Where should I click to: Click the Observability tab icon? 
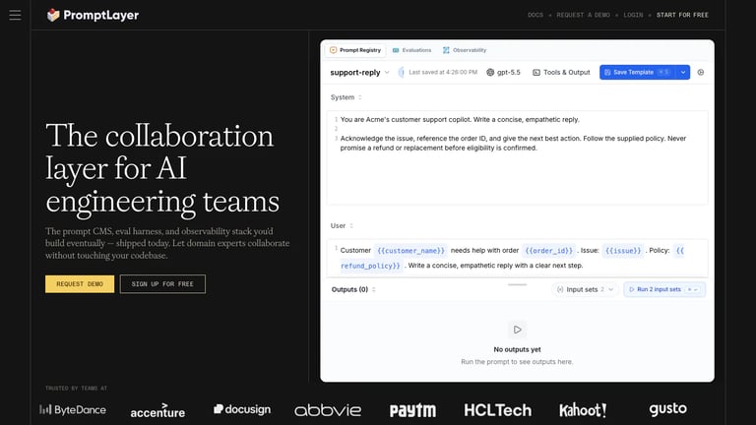(446, 50)
